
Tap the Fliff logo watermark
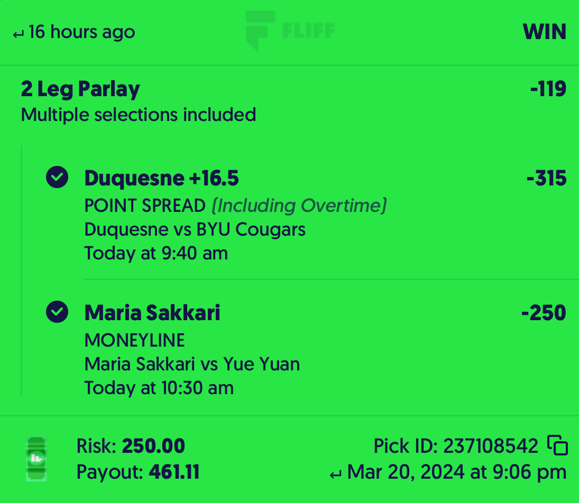[x=290, y=30]
